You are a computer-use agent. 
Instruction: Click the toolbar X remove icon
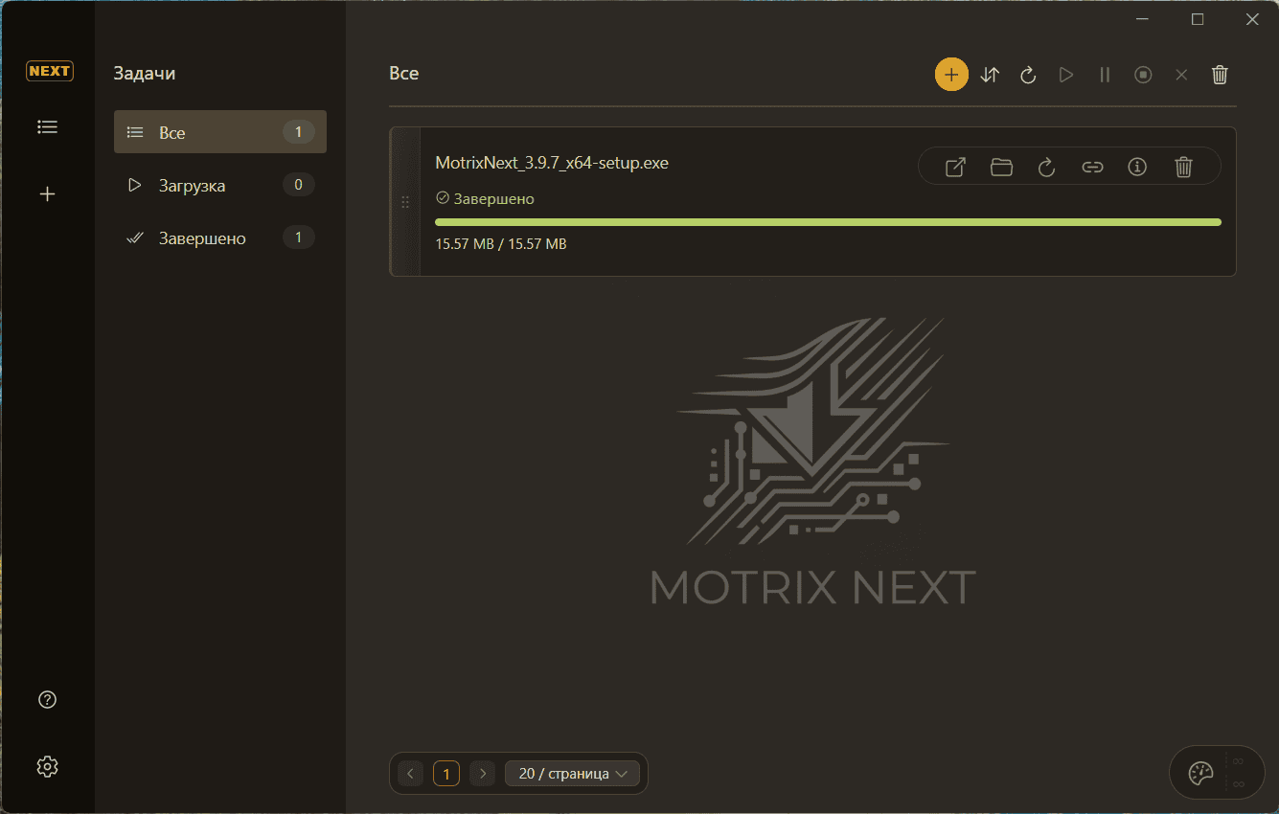pos(1181,75)
